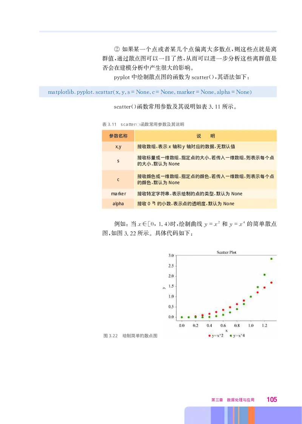Select the red y=x^2 legend marker
Viewport: 302px width, 424px height.
pyautogui.click(x=210, y=336)
